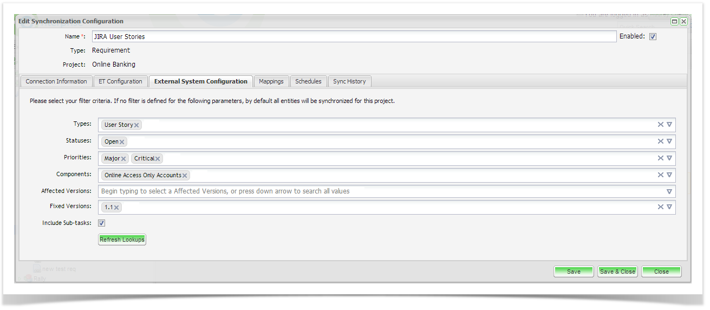Open the Connection Information tab
Viewport: 710px width, 310px height.
pos(56,81)
